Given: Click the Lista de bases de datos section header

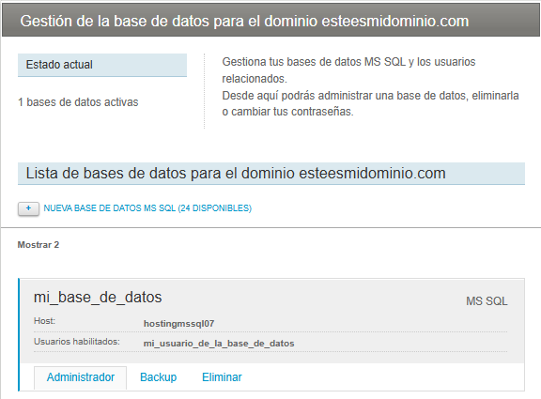Looking at the screenshot, I should tap(271, 174).
